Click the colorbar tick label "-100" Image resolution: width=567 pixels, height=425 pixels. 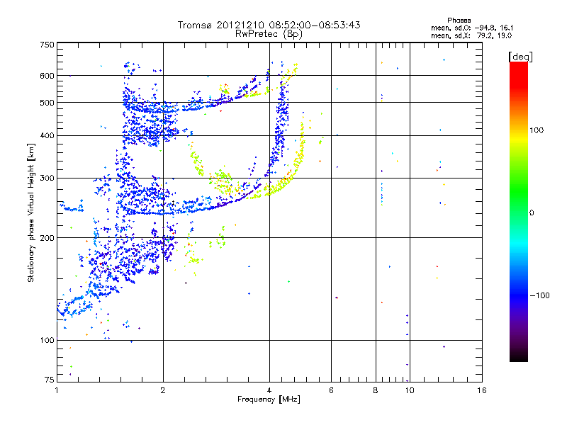(x=539, y=295)
